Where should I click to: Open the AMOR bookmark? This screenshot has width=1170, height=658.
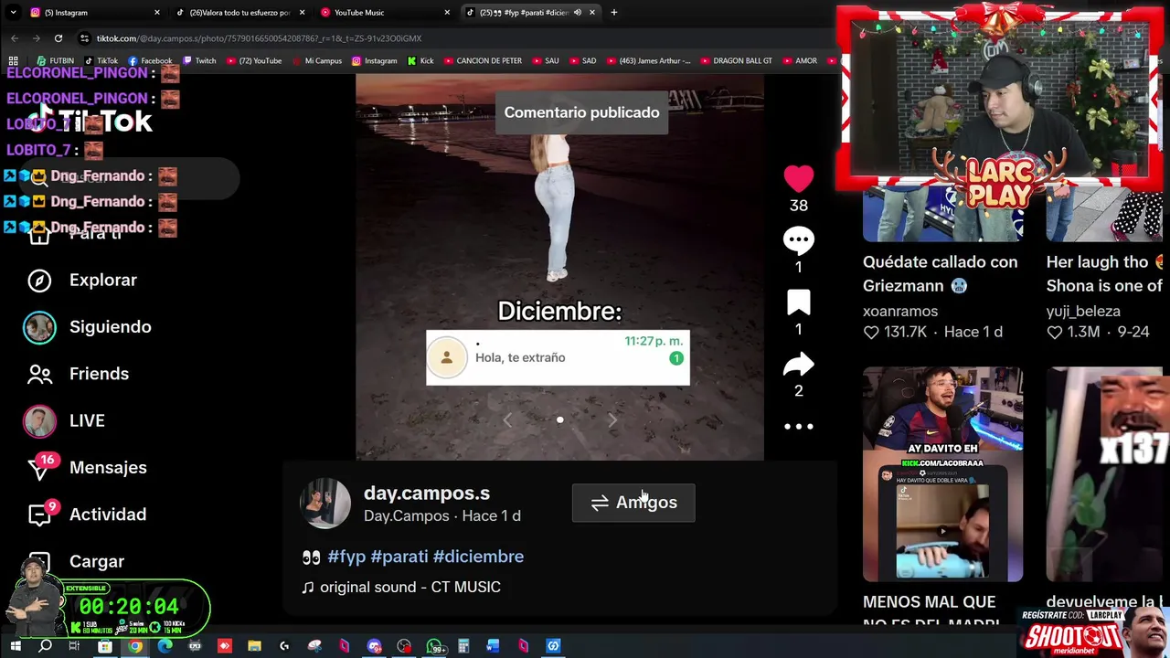799,61
